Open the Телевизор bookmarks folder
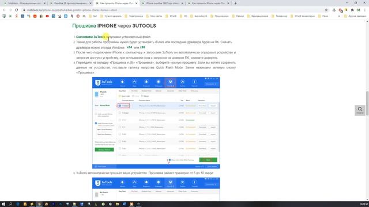 pyautogui.click(x=279, y=16)
